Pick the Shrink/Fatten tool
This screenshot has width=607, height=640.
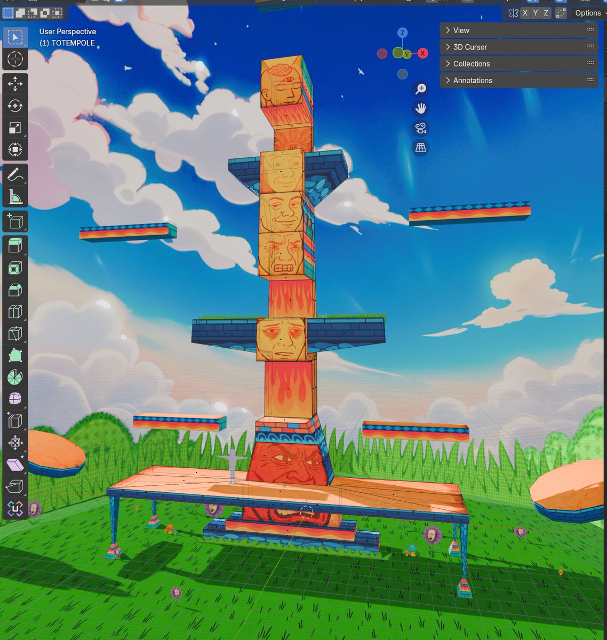coord(15,443)
